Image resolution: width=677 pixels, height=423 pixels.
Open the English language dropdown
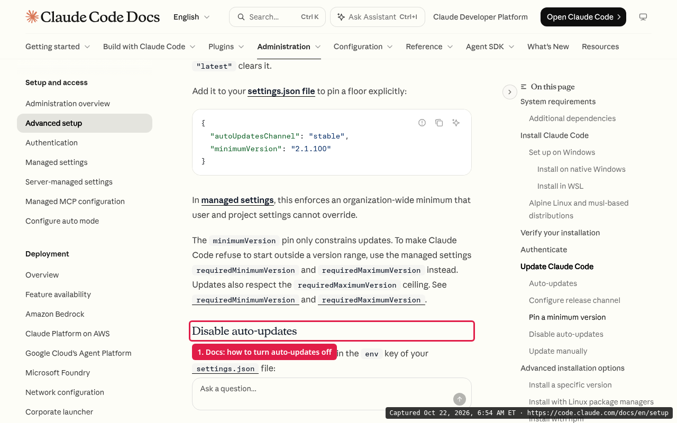191,17
